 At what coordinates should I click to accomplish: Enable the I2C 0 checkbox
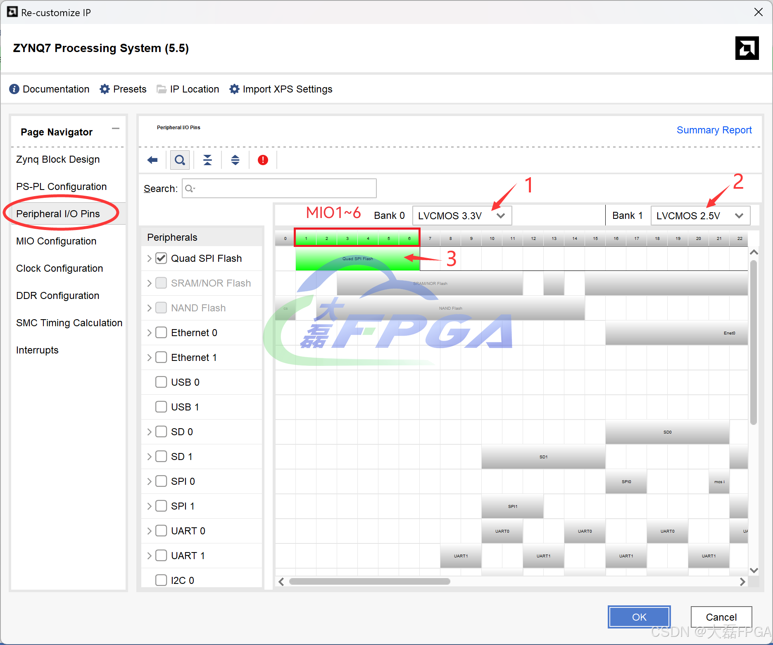[x=161, y=581]
